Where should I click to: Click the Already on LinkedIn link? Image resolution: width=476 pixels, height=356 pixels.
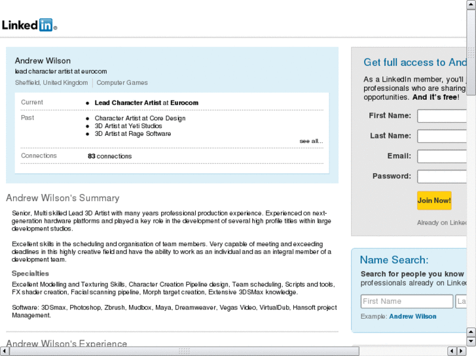442,223
